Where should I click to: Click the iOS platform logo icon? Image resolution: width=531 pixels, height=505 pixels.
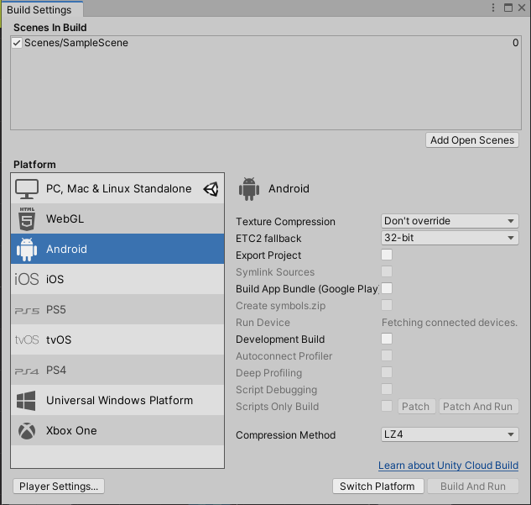pyautogui.click(x=27, y=279)
